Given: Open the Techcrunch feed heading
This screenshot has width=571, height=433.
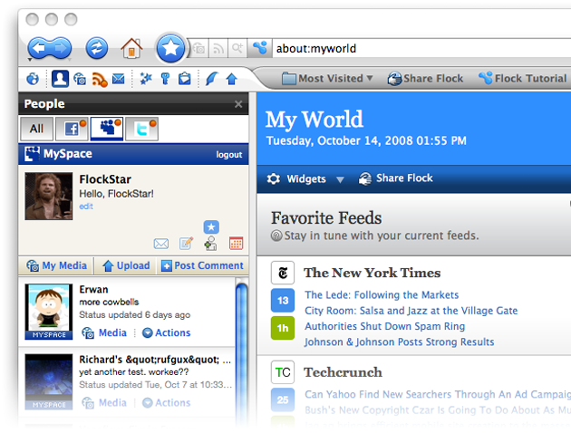Looking at the screenshot, I should pyautogui.click(x=343, y=372).
